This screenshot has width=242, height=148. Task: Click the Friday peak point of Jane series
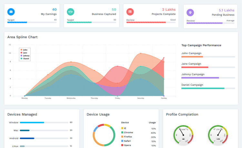click(x=117, y=66)
